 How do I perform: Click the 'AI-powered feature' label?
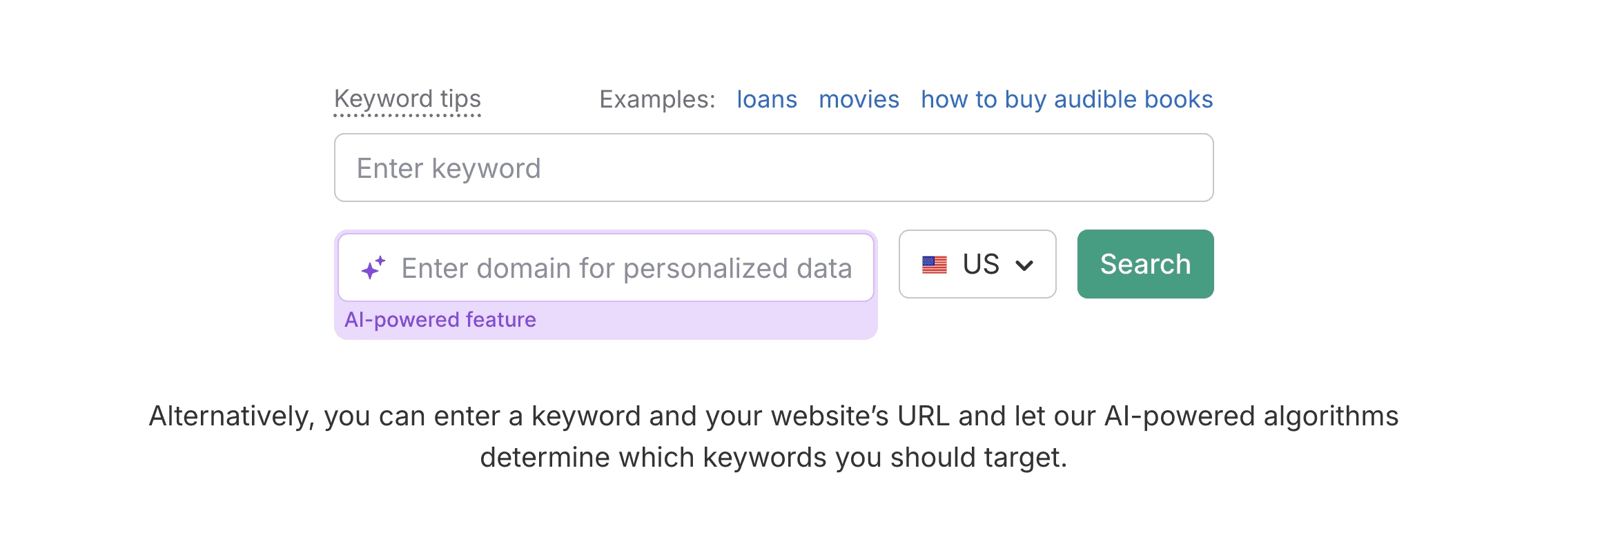pos(440,320)
